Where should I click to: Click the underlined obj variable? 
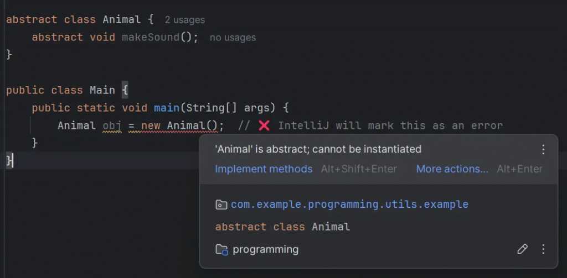(112, 125)
